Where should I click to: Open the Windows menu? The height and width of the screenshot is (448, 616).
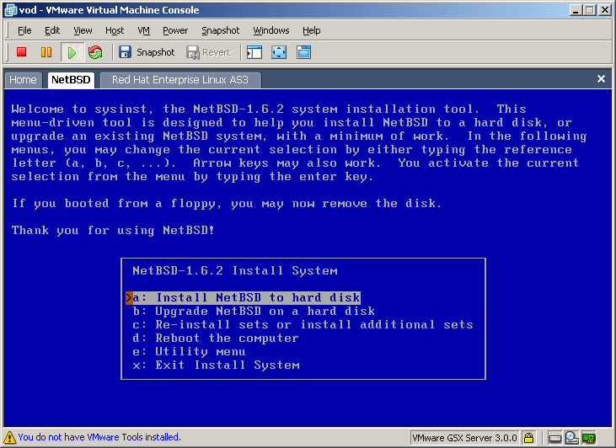point(271,30)
